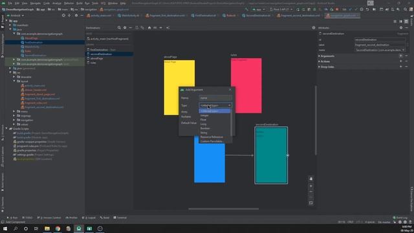This screenshot has height=233, width=414.
Task: Add a new action with plus icon
Action: pyautogui.click(x=401, y=61)
